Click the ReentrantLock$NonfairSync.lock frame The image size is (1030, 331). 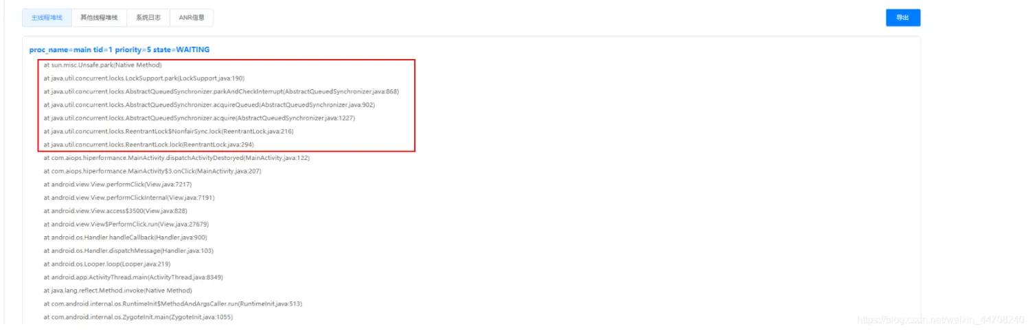coord(168,131)
